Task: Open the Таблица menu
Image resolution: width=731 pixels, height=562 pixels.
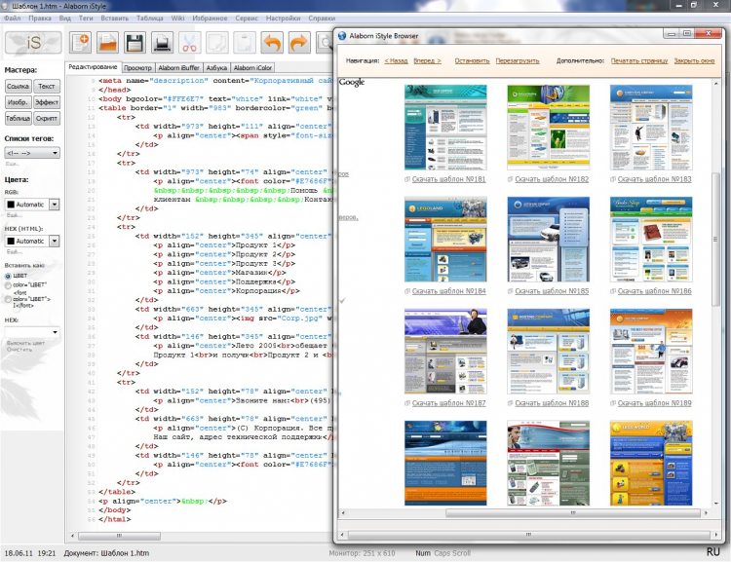Action: pyautogui.click(x=149, y=18)
